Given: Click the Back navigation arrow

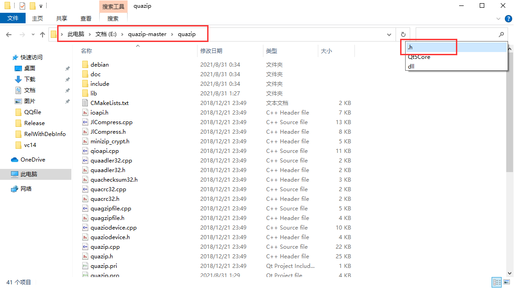Looking at the screenshot, I should 9,34.
